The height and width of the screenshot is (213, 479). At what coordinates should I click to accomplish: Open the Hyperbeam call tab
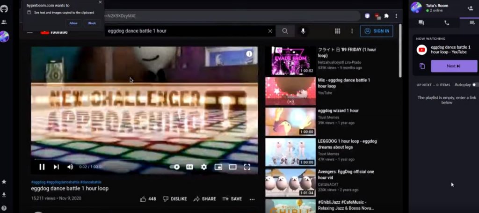pos(447,23)
